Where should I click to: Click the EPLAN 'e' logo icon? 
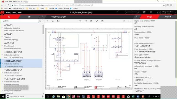click(2, 13)
